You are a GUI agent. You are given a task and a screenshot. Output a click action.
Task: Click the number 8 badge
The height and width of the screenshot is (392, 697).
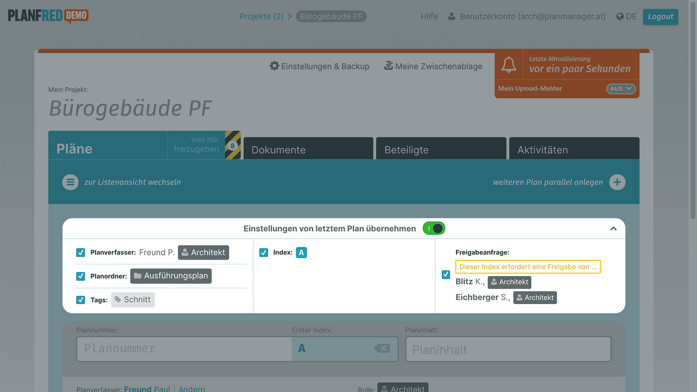point(232,146)
